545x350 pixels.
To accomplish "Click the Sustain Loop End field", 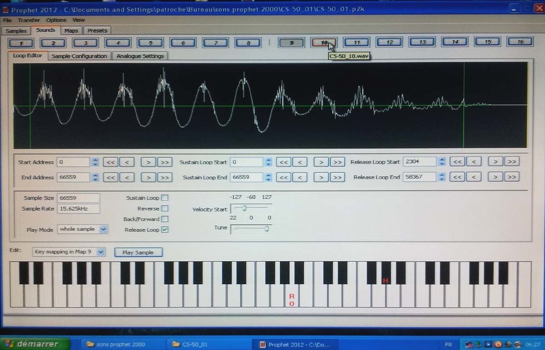I will point(247,177).
